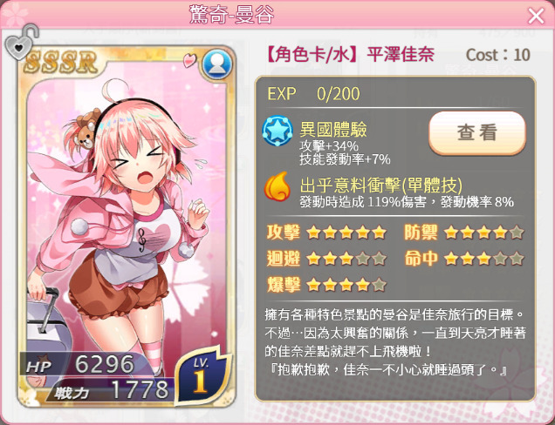Click the 戰力 1778 stat bar
The width and height of the screenshot is (555, 425).
click(111, 390)
